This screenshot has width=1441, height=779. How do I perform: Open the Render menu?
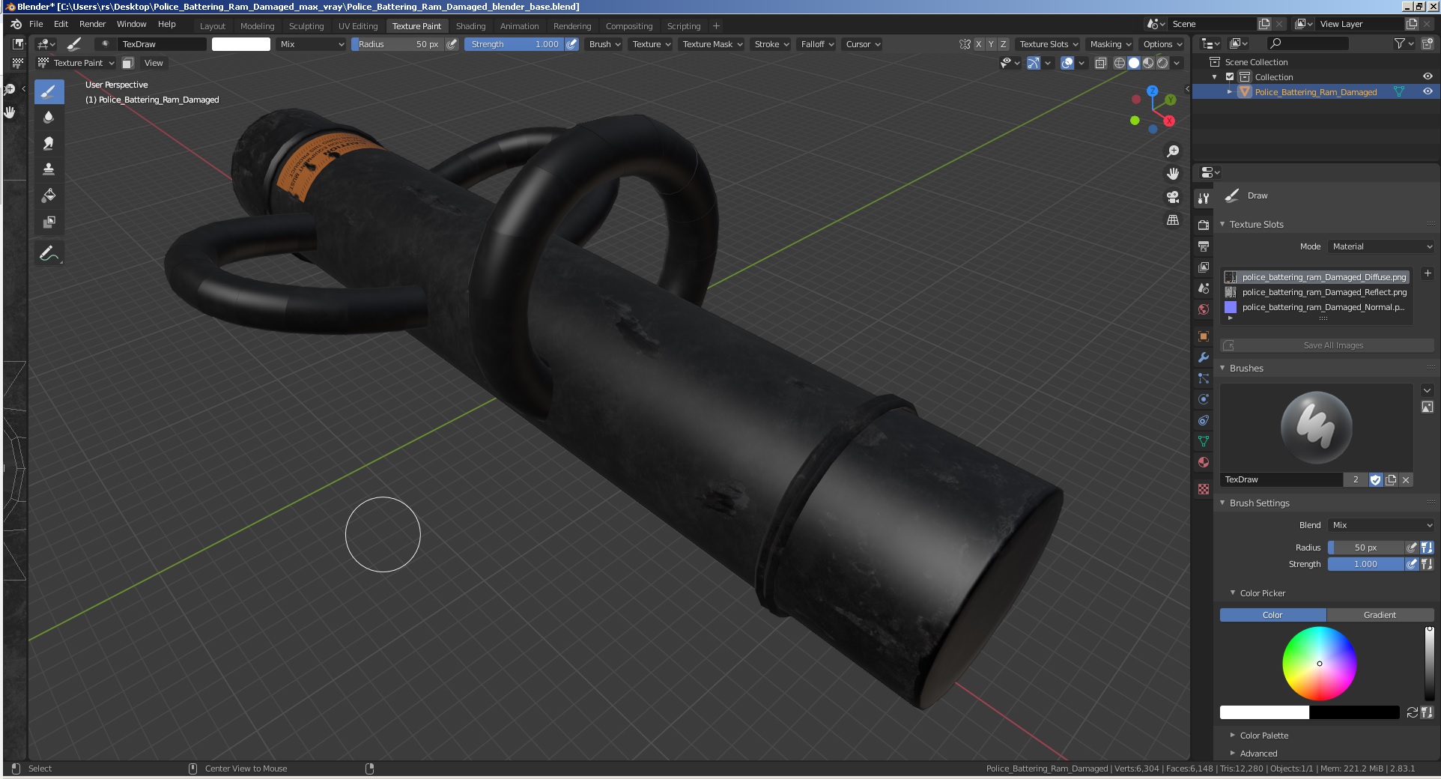pos(93,24)
